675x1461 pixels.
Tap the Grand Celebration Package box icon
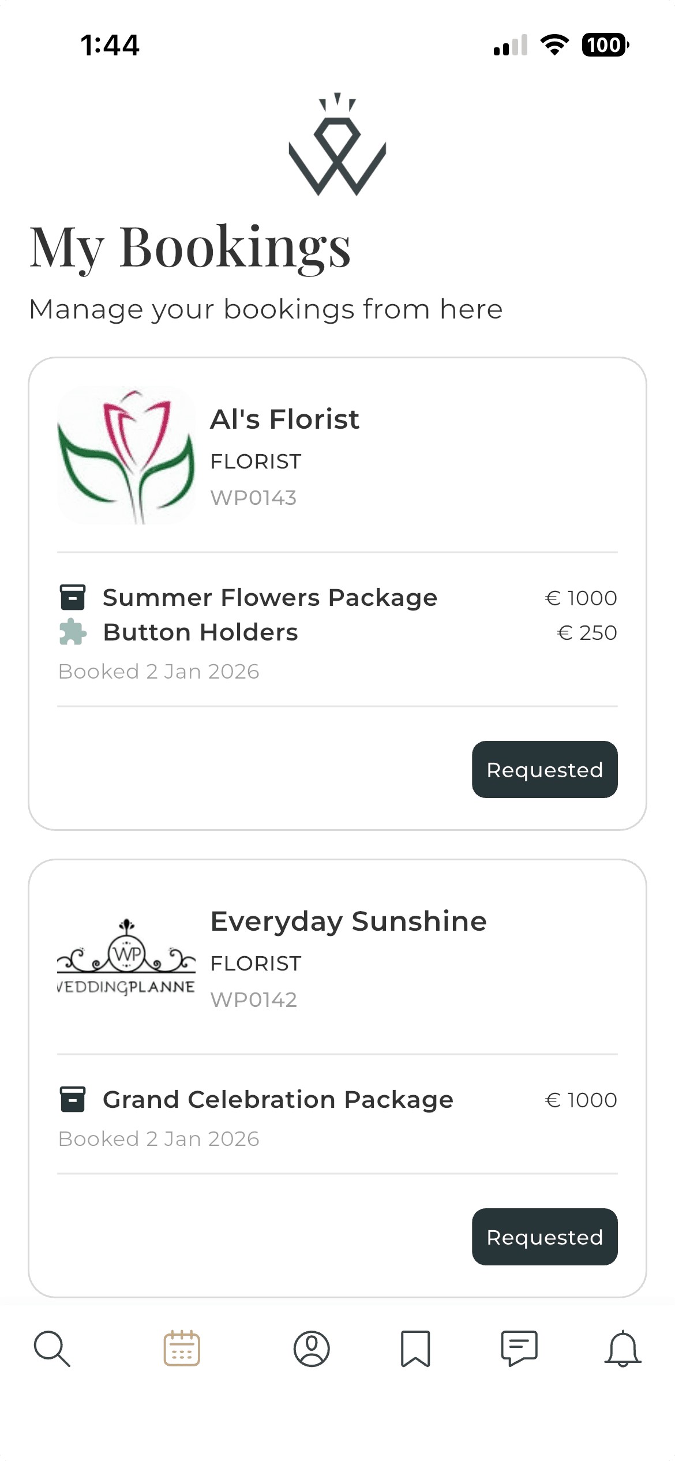[73, 1099]
